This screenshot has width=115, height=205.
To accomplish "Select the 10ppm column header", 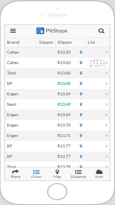I will click(46, 42).
